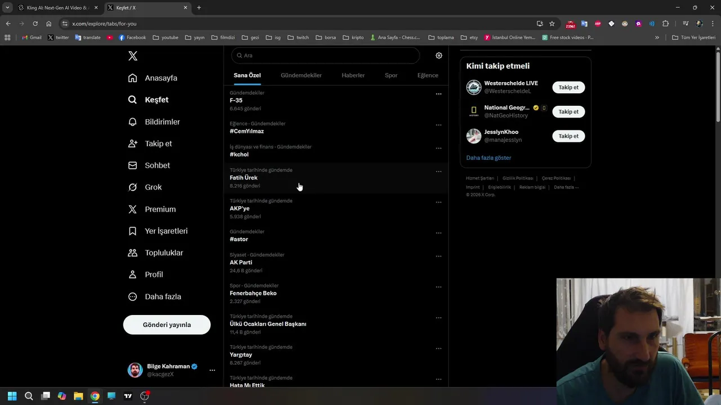Expand hidden bookmarks chevron
The height and width of the screenshot is (405, 721).
coord(657,38)
